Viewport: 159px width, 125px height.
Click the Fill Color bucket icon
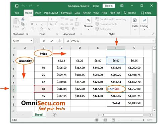click(x=42, y=29)
